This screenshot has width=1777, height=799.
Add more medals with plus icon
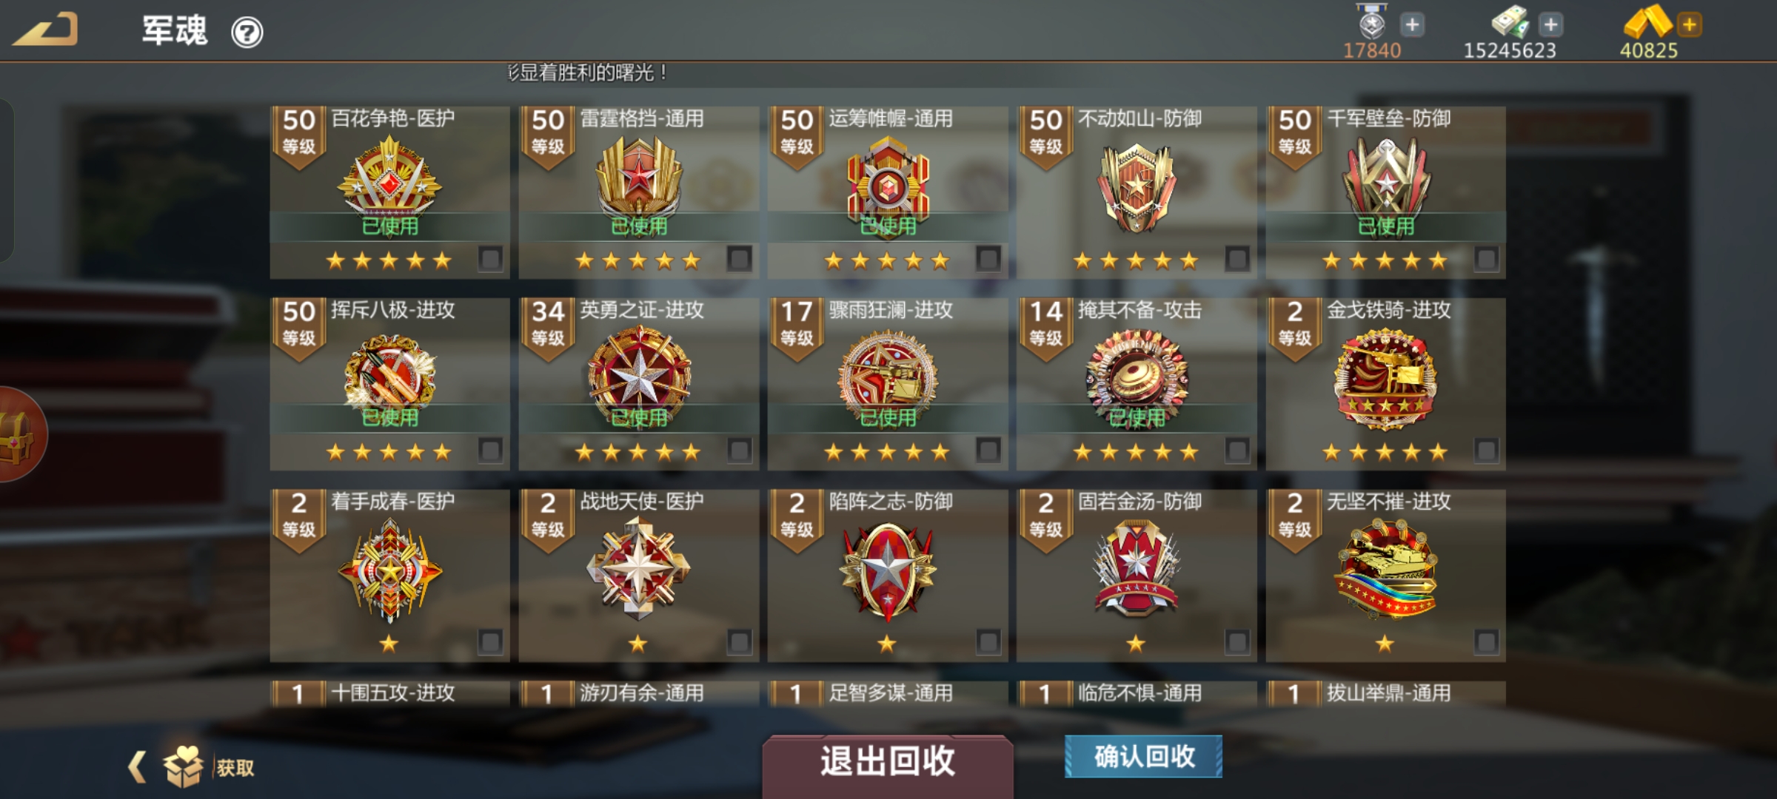point(1412,24)
